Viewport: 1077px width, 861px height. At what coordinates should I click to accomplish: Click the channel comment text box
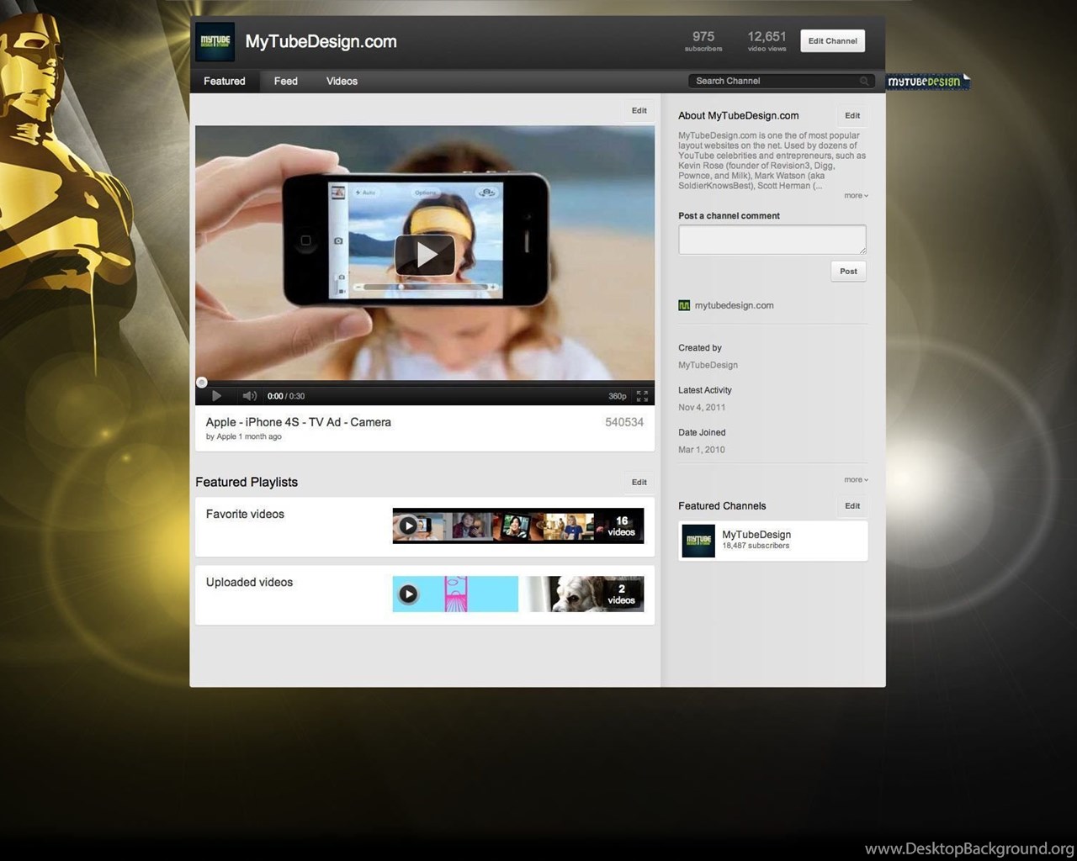[772, 239]
